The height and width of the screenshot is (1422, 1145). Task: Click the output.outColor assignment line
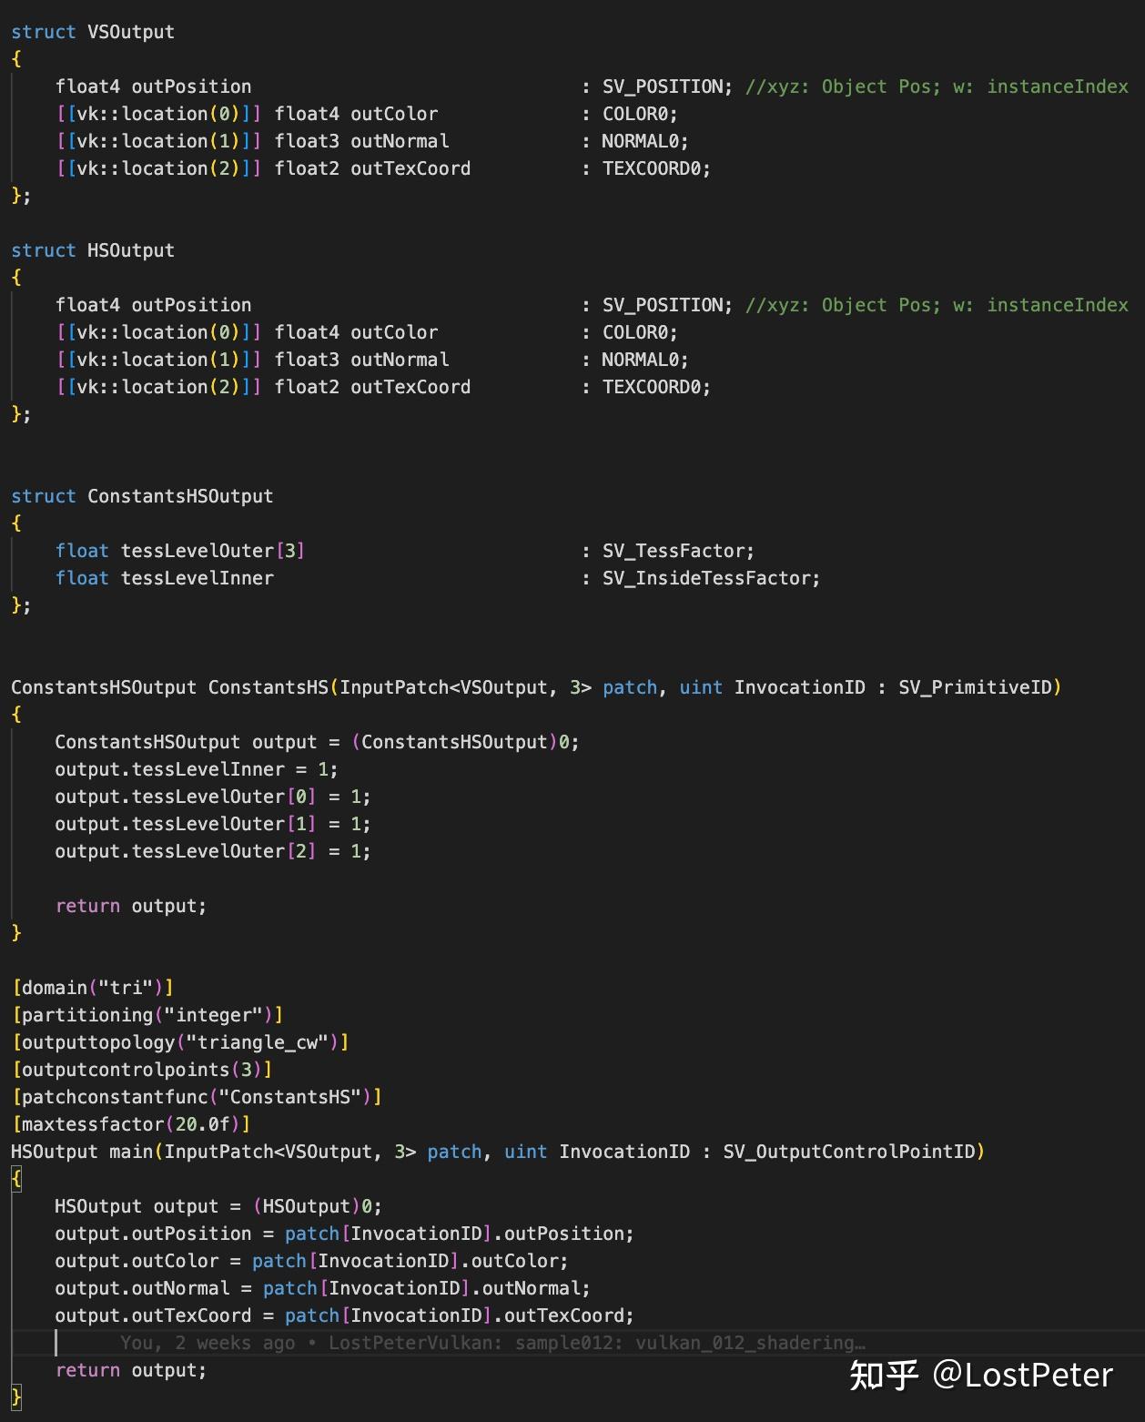click(x=309, y=1260)
